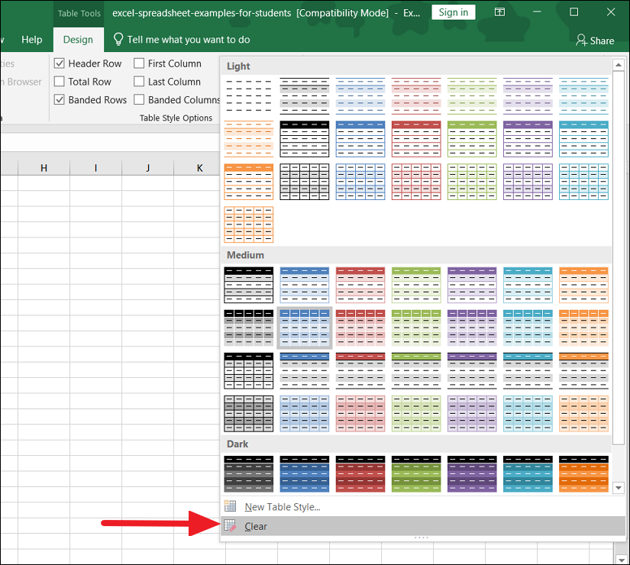
Task: Click the lightbulb Tell me icon
Action: pos(118,40)
